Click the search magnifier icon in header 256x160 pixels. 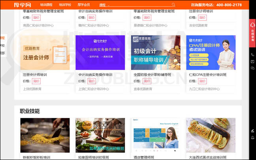pos(173,5)
